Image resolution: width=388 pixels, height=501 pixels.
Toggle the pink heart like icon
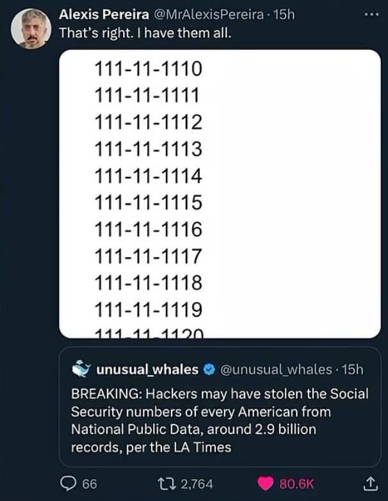(266, 484)
